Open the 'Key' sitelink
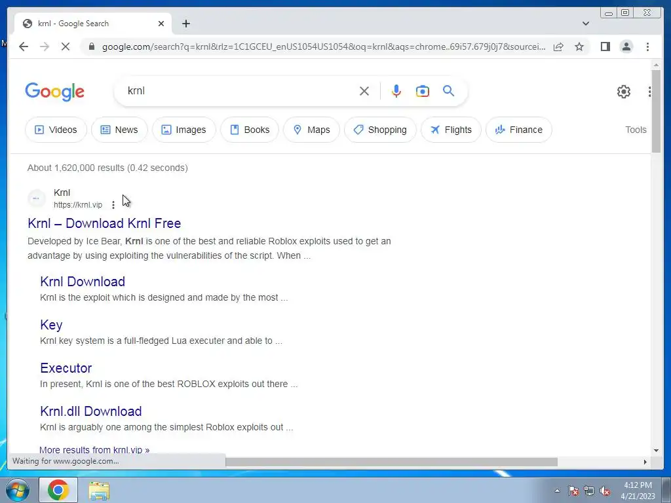The width and height of the screenshot is (671, 503). 51,325
